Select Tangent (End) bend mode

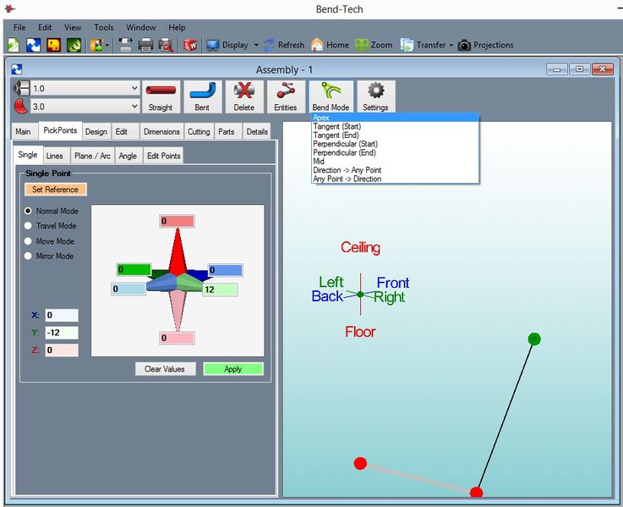click(395, 135)
